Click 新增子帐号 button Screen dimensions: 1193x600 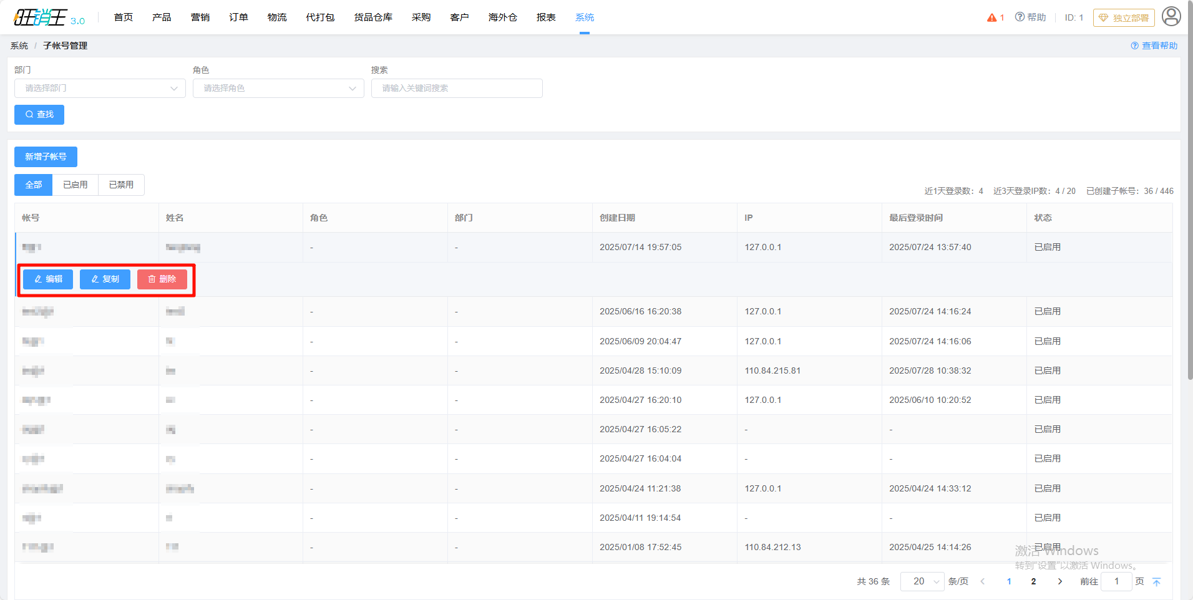pyautogui.click(x=46, y=157)
